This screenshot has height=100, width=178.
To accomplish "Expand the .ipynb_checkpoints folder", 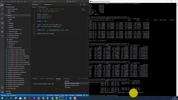I will click(x=13, y=9).
